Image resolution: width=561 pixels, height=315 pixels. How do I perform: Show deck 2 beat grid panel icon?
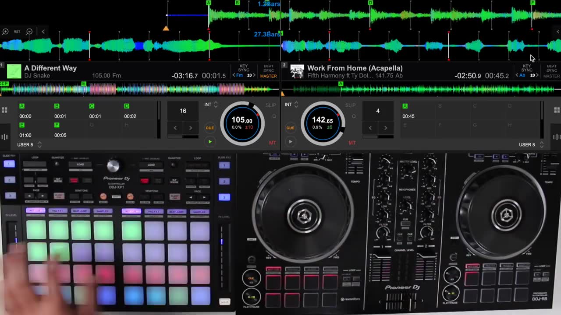click(557, 137)
